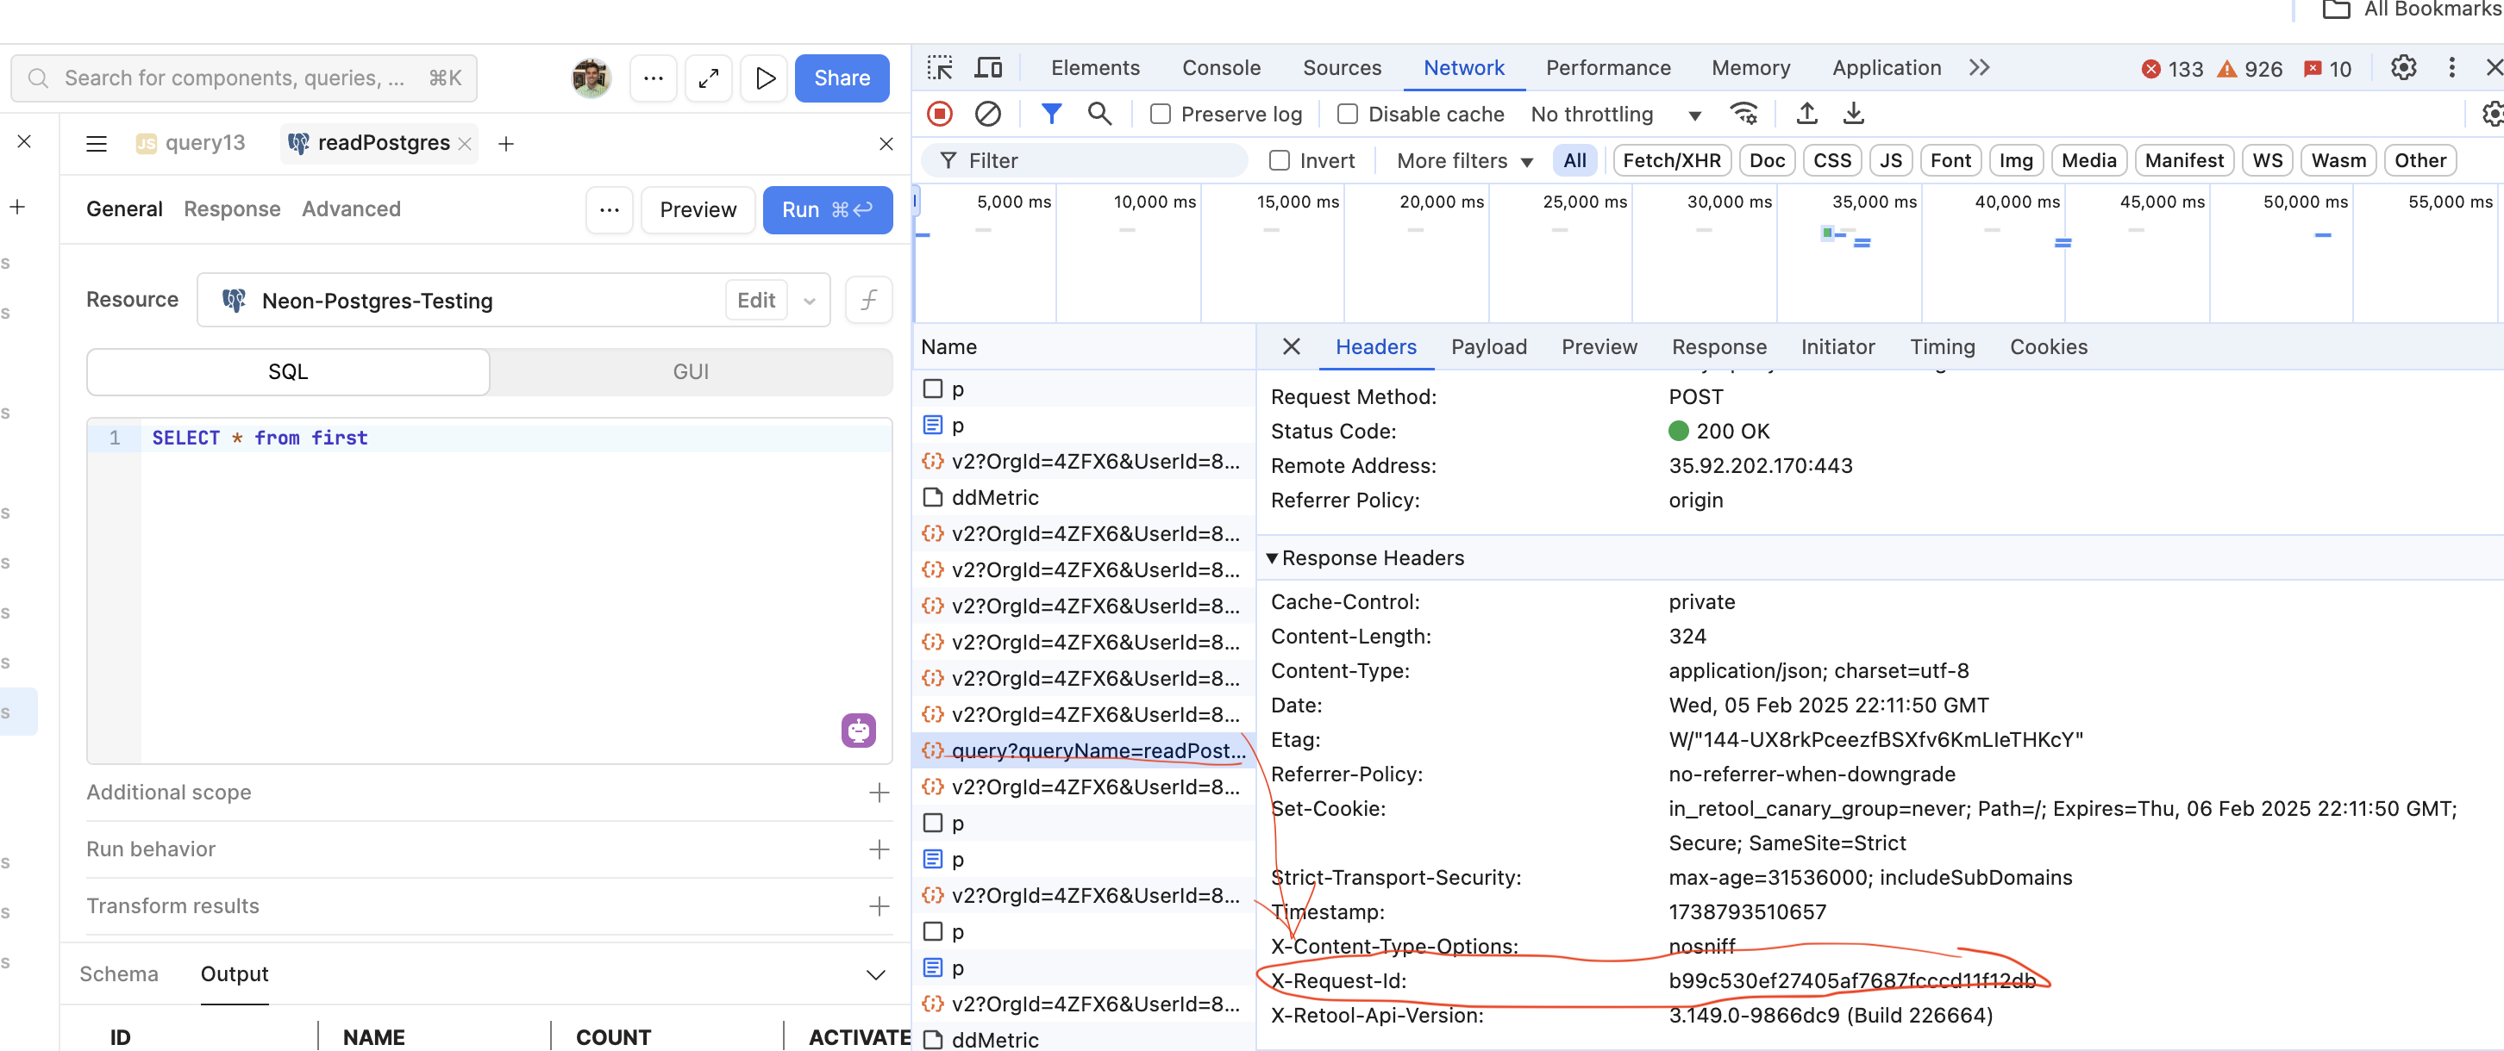Click into the SQL editor line
The height and width of the screenshot is (1051, 2504).
(x=515, y=438)
